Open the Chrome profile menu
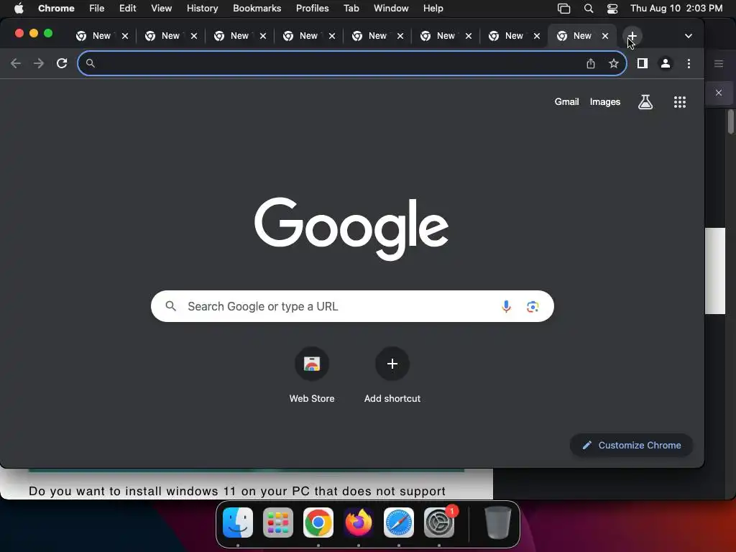The width and height of the screenshot is (736, 552). 665,63
